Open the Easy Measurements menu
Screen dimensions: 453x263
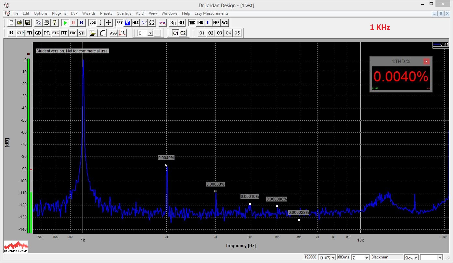[x=212, y=13]
